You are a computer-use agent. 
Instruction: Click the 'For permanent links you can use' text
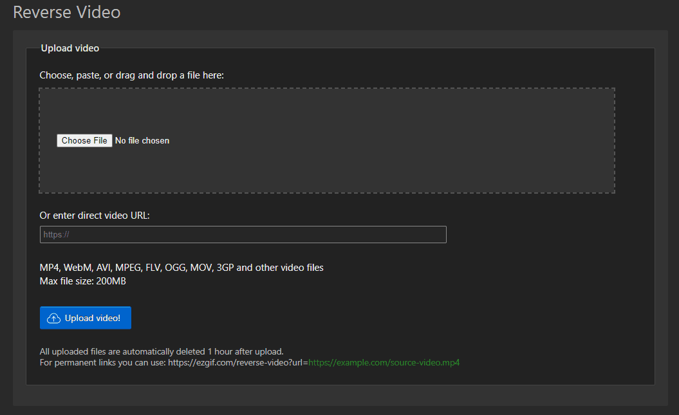click(102, 362)
